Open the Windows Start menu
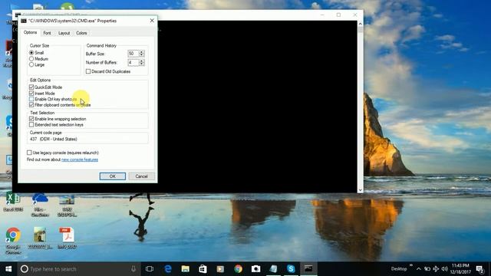Image resolution: width=491 pixels, height=276 pixels. (8, 269)
